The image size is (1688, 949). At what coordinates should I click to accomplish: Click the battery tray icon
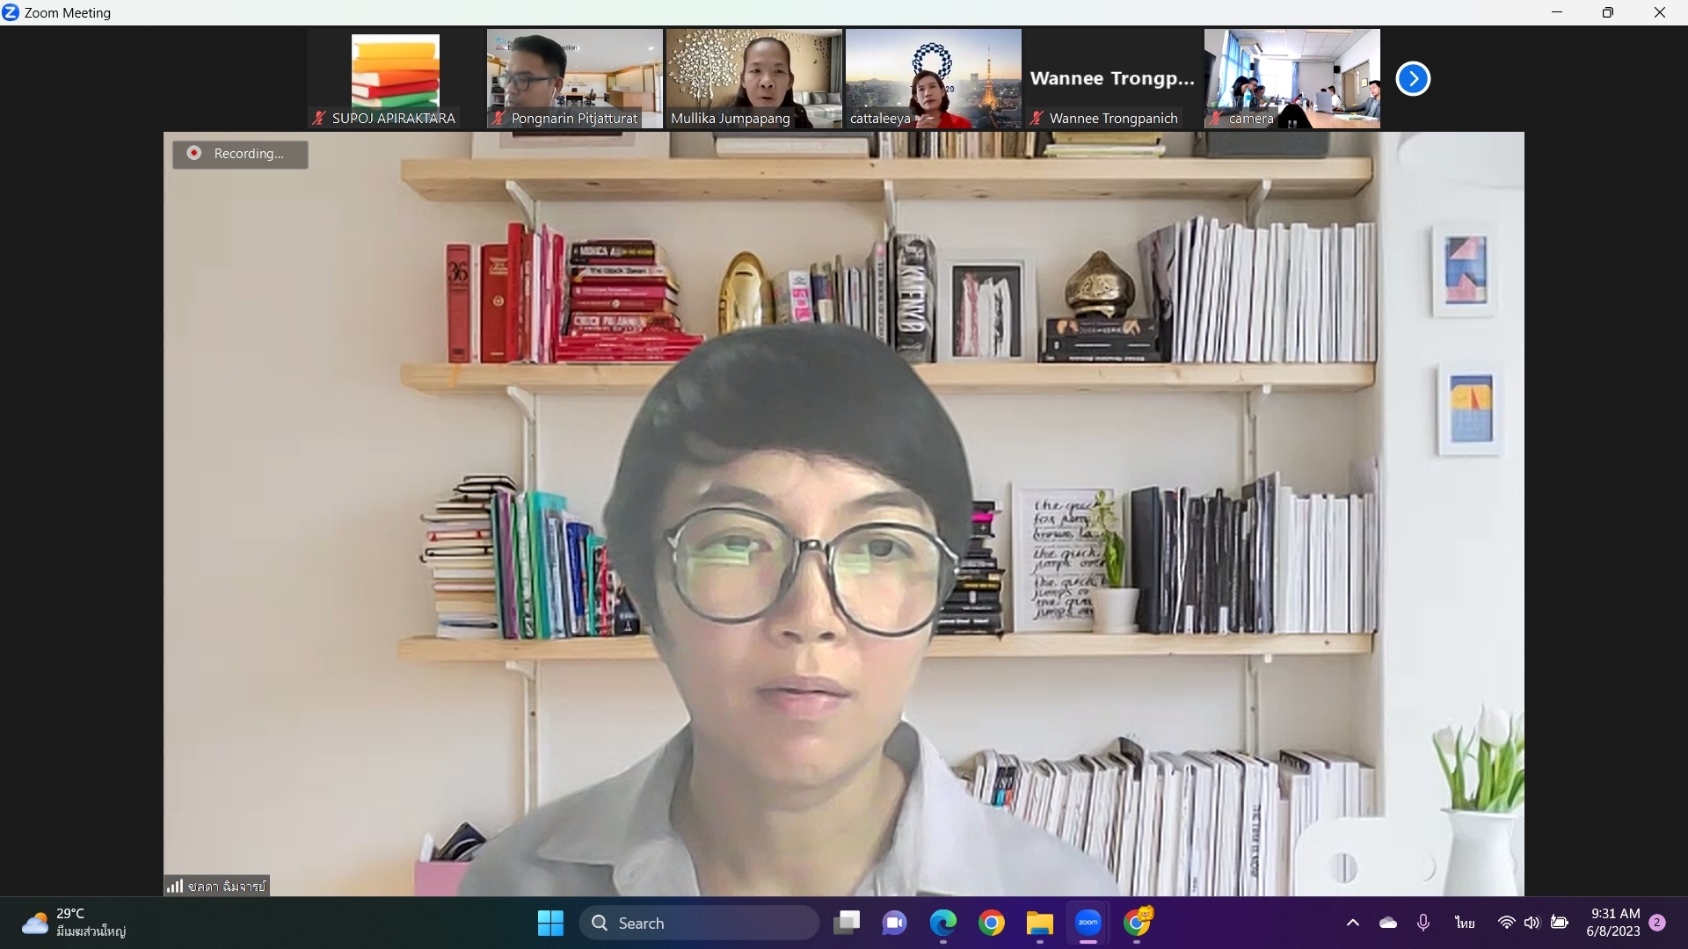[x=1560, y=923]
